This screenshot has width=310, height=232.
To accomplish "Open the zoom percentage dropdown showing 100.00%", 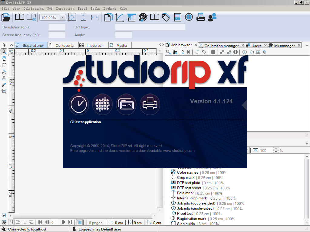I will 62,17.
